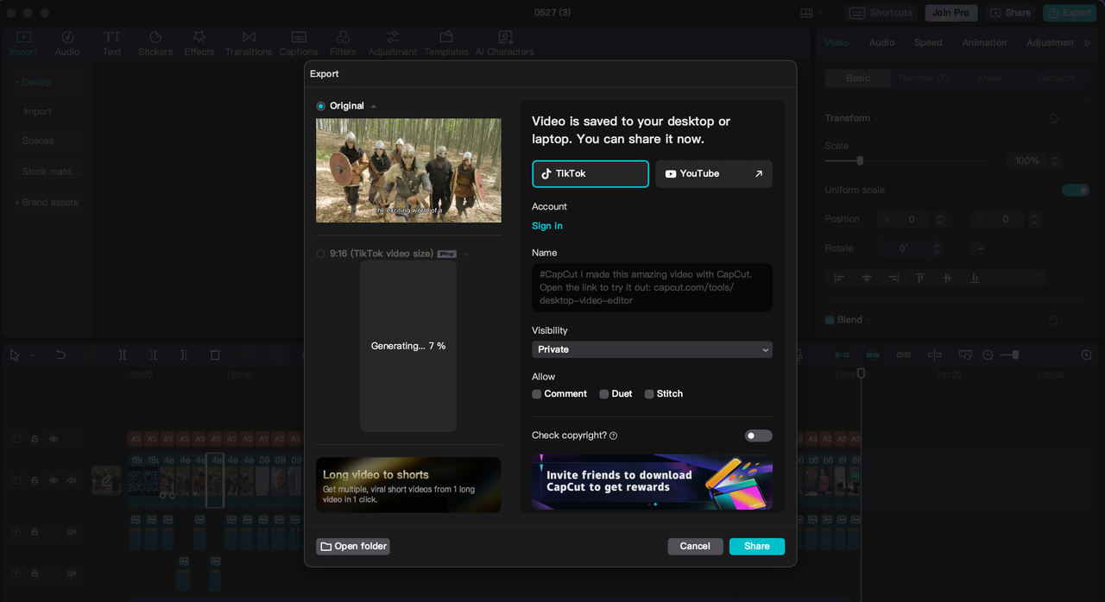The image size is (1105, 602).
Task: Open the Long video to shorts banner
Action: pyautogui.click(x=408, y=485)
